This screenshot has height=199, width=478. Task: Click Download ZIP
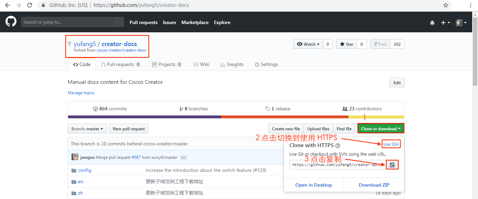374,185
